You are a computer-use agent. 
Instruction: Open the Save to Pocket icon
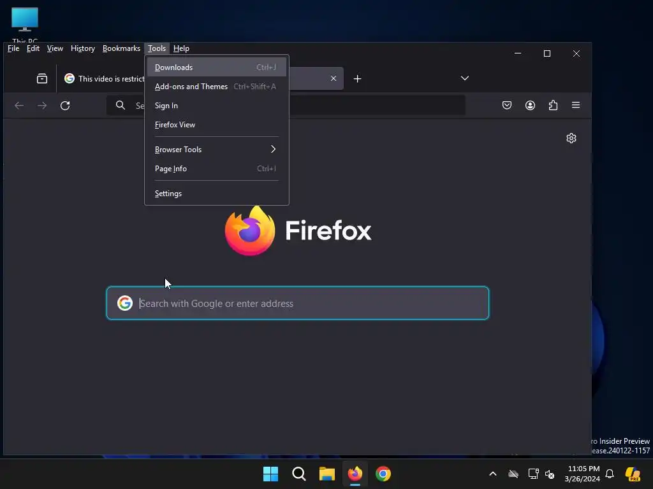point(507,105)
